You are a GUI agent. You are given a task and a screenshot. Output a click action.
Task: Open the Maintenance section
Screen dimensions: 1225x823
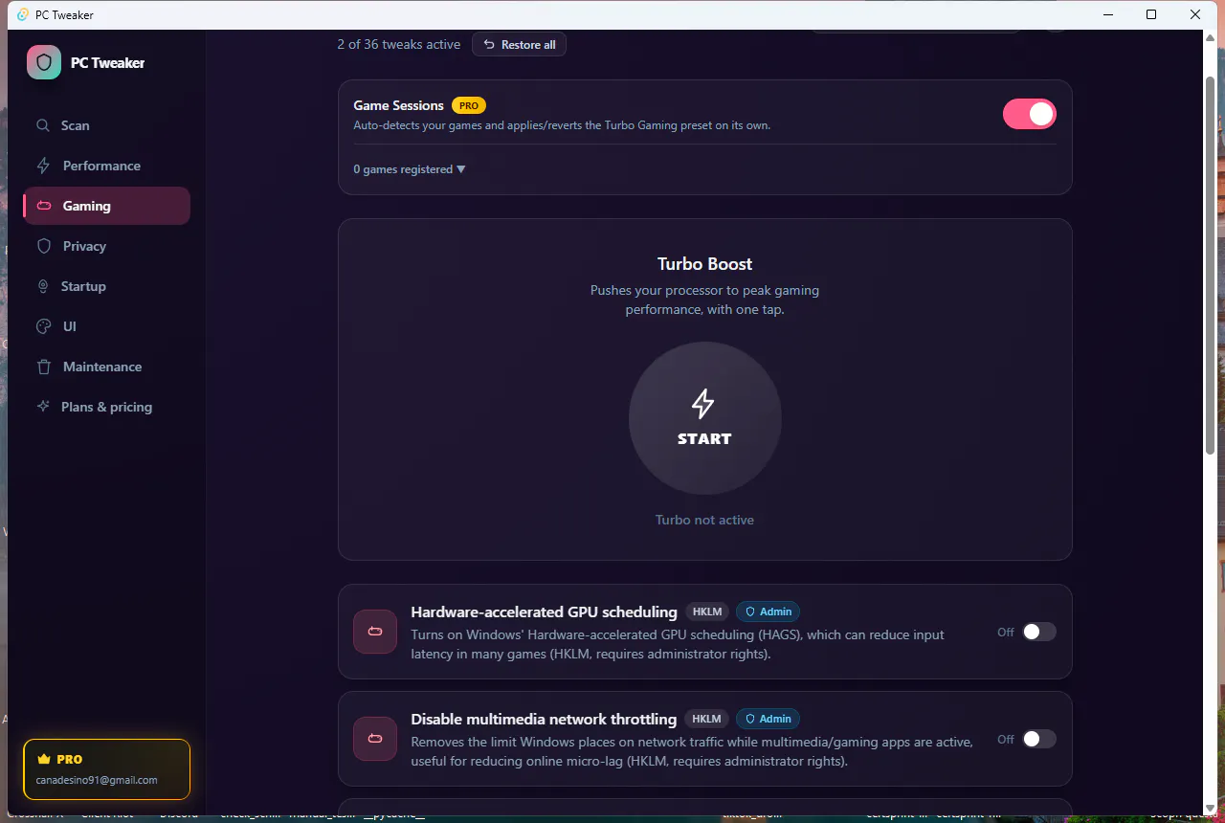[107, 367]
